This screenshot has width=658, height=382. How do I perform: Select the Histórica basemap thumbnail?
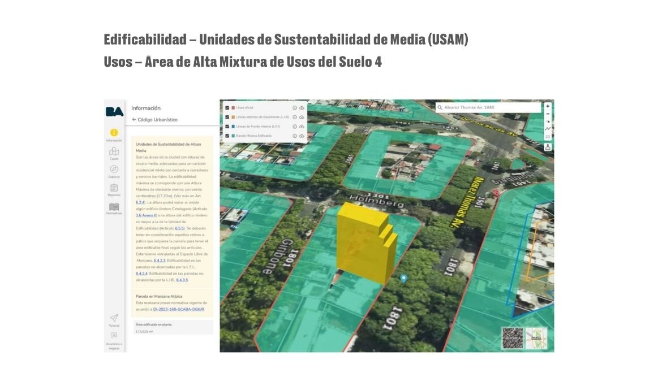click(513, 338)
